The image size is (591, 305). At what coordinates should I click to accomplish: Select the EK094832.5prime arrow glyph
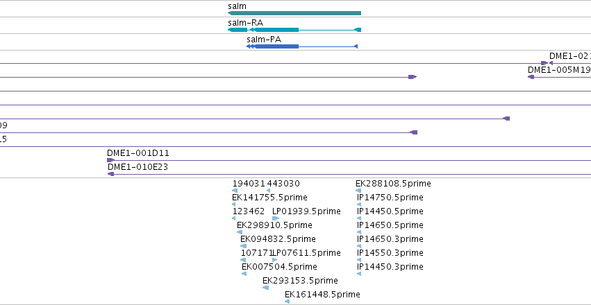[x=243, y=246]
